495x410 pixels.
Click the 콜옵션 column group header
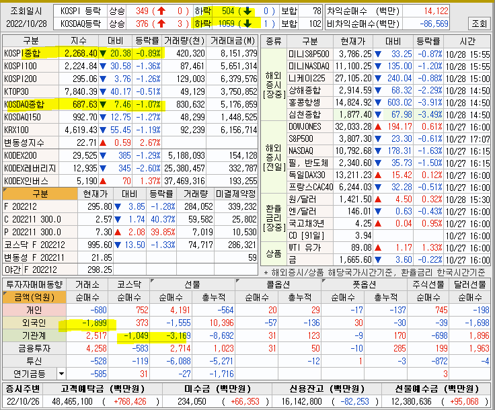coord(278,284)
